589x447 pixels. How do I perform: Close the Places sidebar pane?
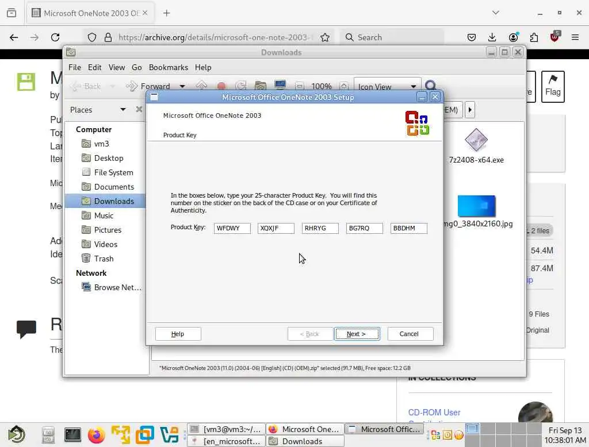click(139, 109)
